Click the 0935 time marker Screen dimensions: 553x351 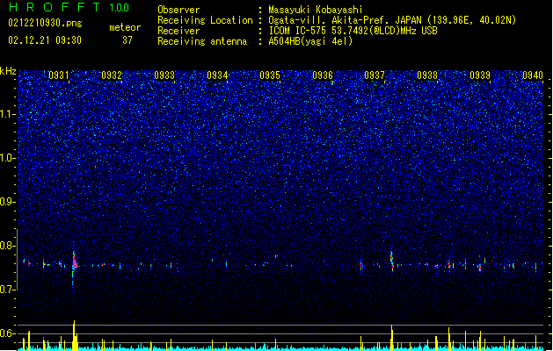[270, 75]
